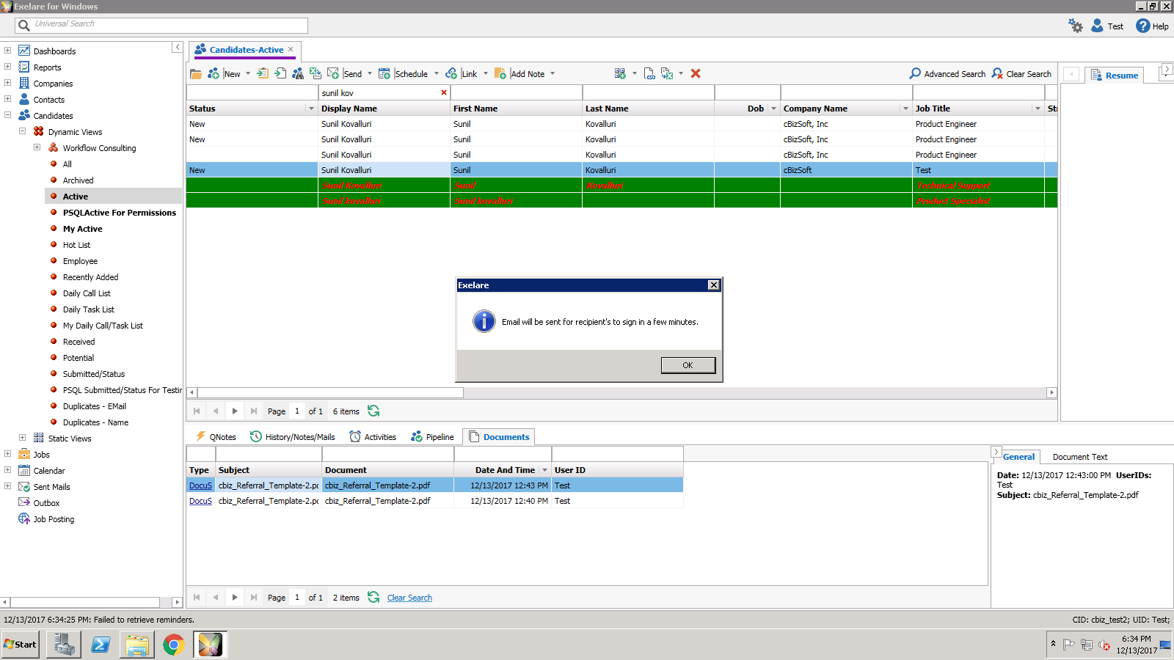Click the Send email envelope icon
1174x660 pixels.
click(333, 73)
